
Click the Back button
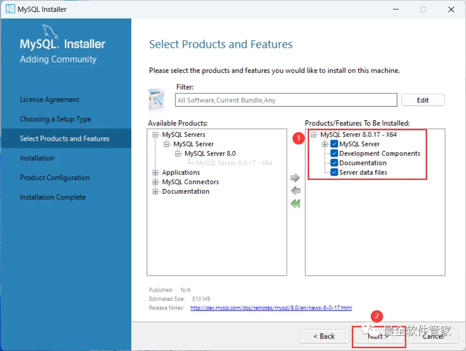click(324, 336)
